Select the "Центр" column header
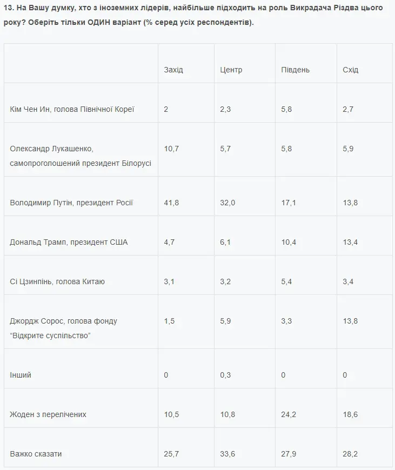395x470 pixels. 231,70
